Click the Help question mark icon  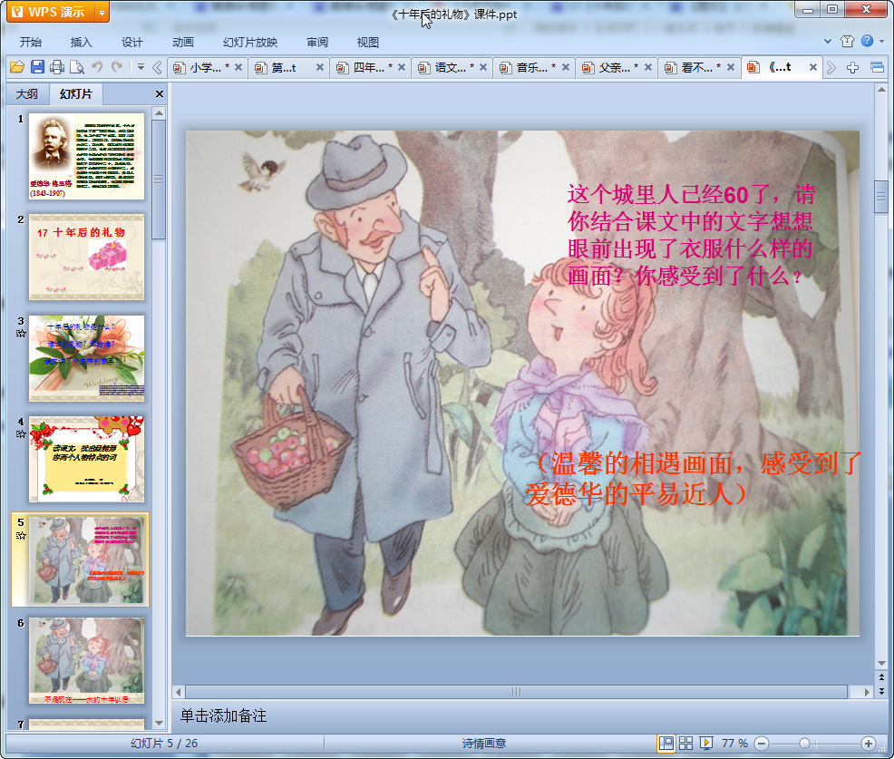[867, 41]
